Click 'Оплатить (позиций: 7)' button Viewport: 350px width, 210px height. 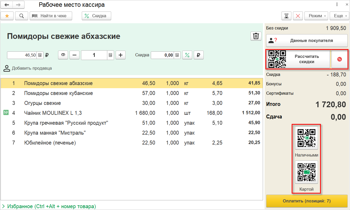(307, 201)
